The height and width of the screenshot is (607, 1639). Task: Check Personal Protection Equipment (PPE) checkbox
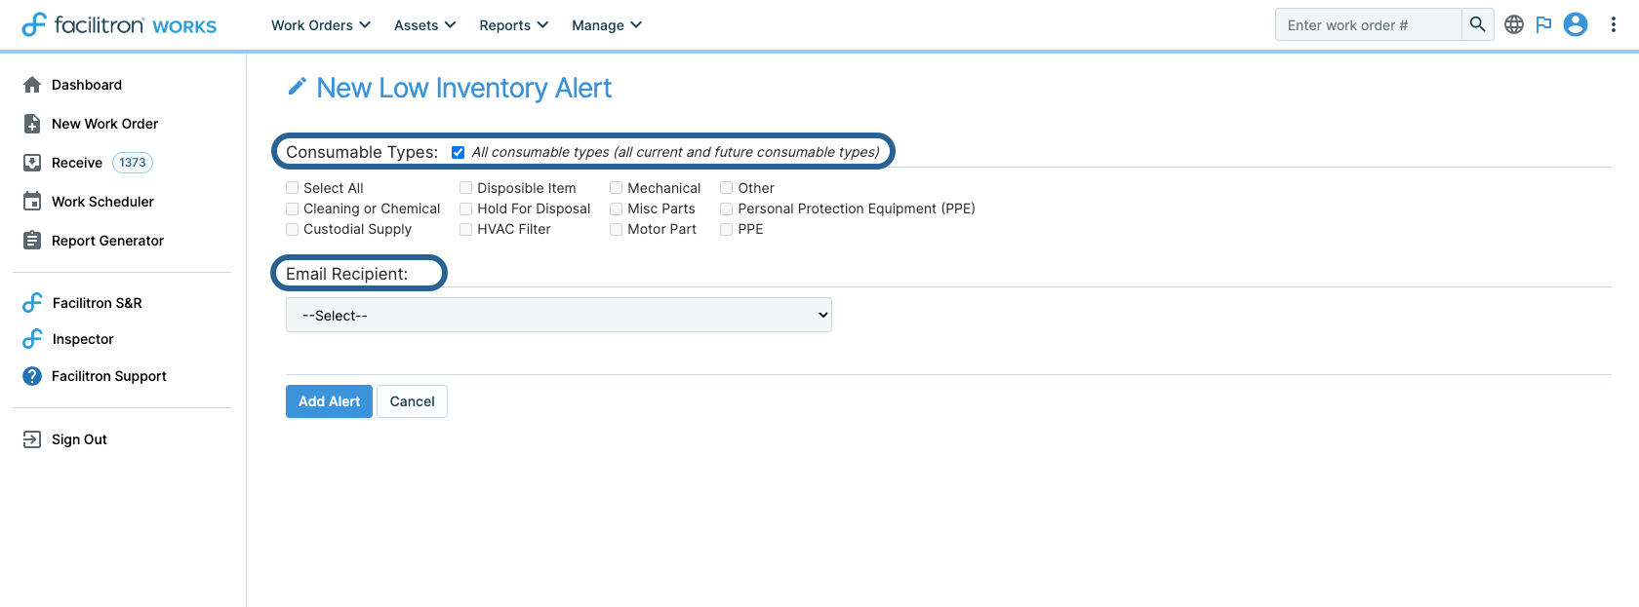[x=726, y=209]
